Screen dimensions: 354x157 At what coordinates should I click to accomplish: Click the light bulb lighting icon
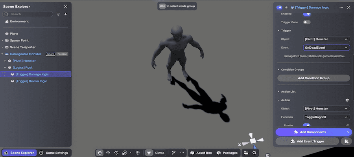[x=149, y=153]
